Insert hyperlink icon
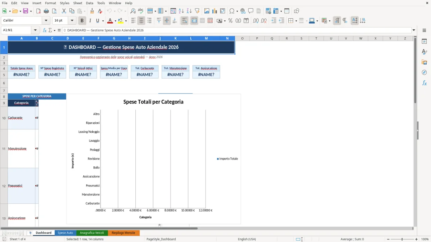This screenshot has height=242, width=431. coord(243,11)
